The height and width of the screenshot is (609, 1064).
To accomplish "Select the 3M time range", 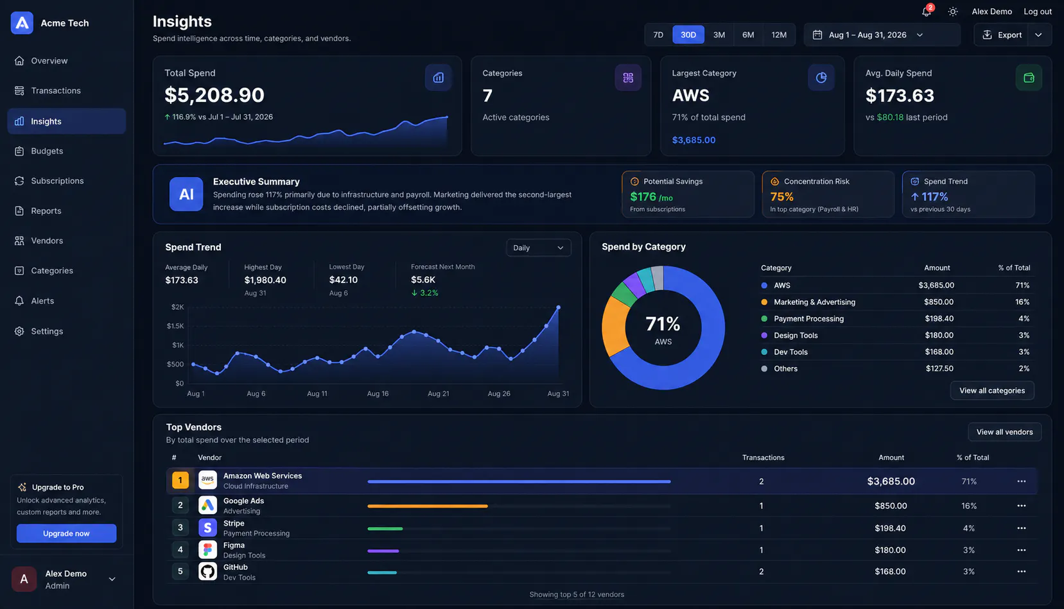I will 719,35.
